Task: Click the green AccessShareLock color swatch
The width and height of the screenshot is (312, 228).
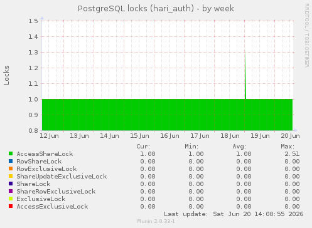Action: 11,153
